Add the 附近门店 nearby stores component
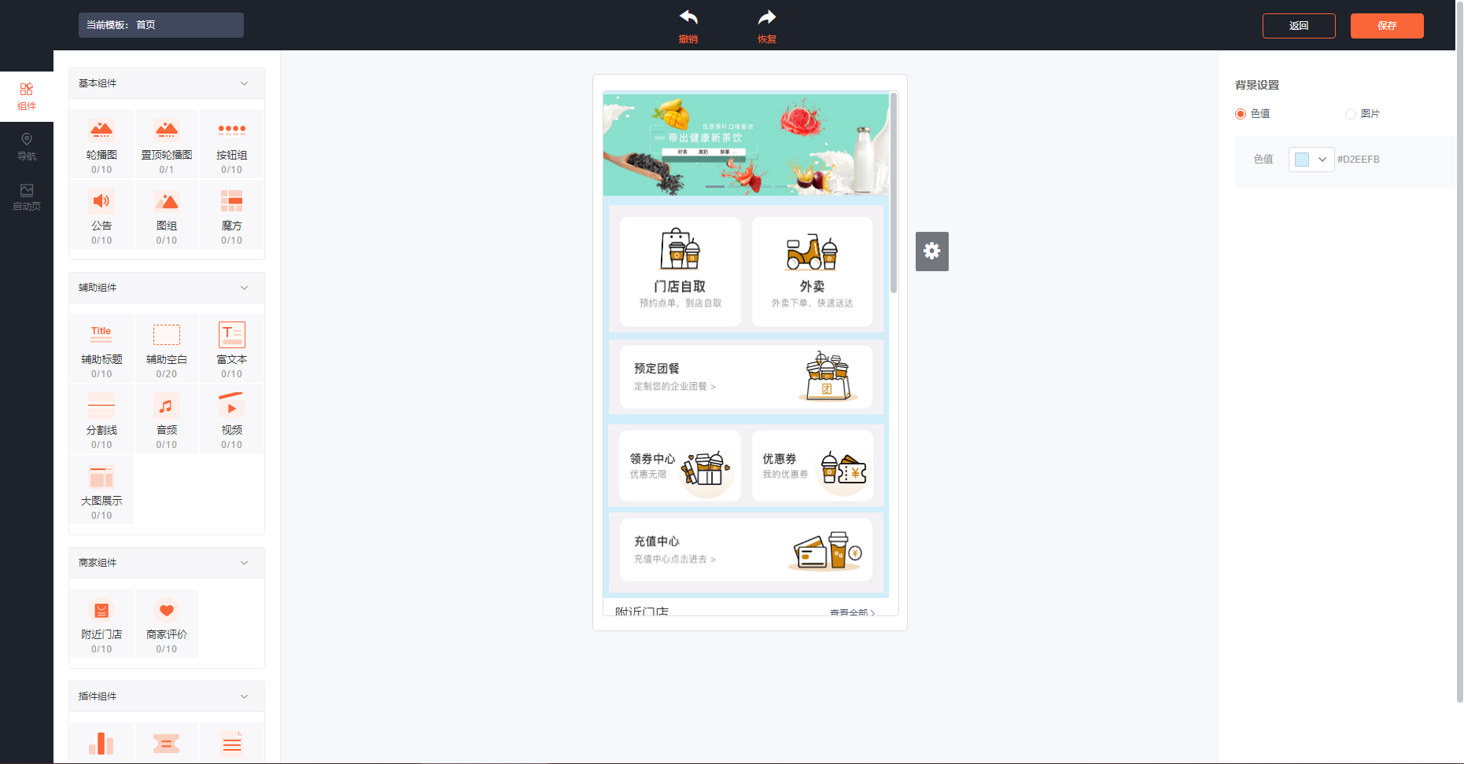This screenshot has width=1464, height=764. (101, 623)
